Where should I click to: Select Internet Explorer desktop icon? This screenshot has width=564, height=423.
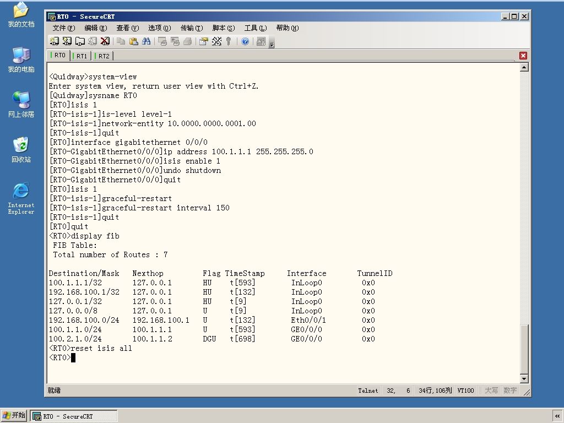coord(21,198)
